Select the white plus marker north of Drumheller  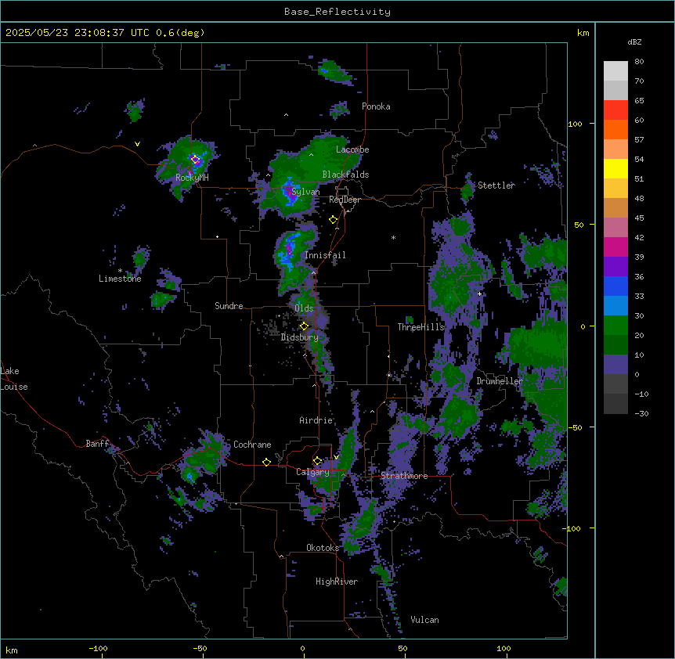tap(479, 293)
